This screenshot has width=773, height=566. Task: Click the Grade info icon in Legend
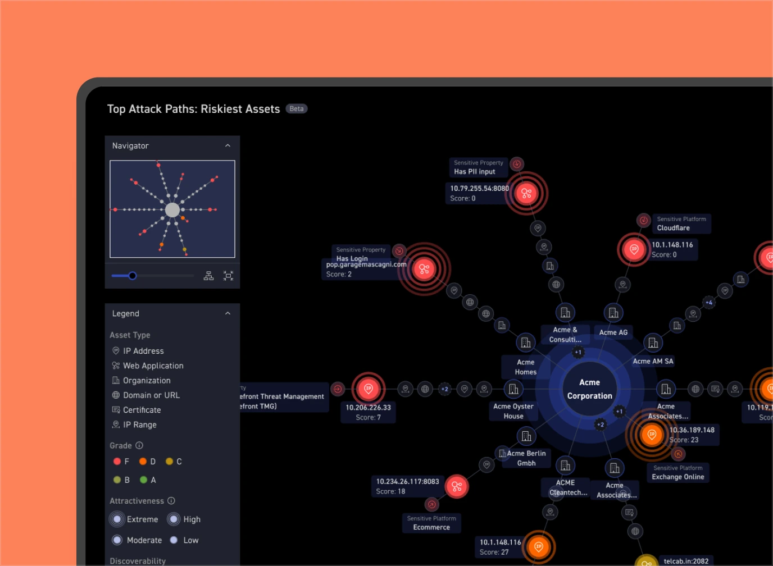[139, 445]
